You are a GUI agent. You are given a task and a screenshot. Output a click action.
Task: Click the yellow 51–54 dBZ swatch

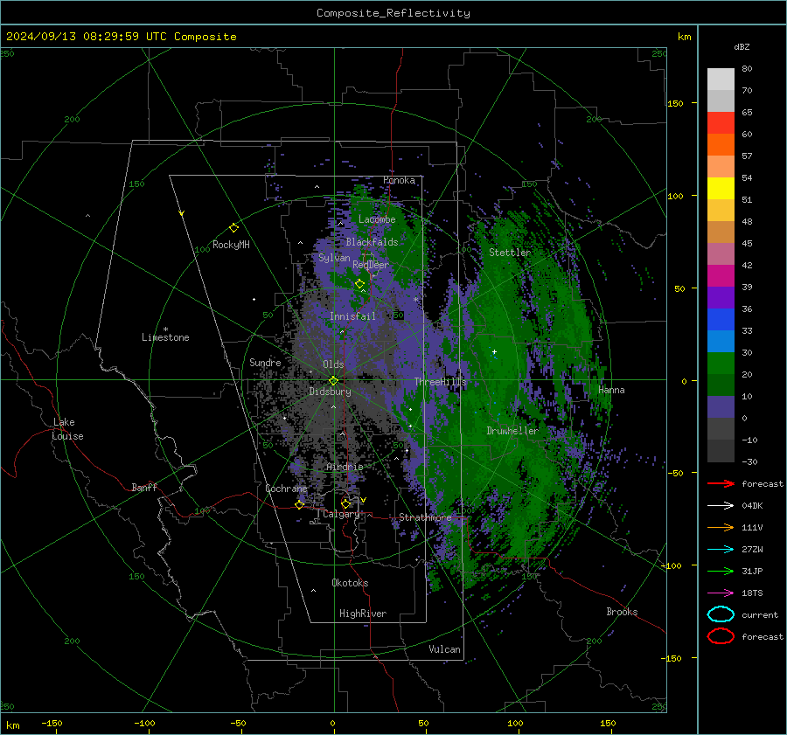(721, 188)
